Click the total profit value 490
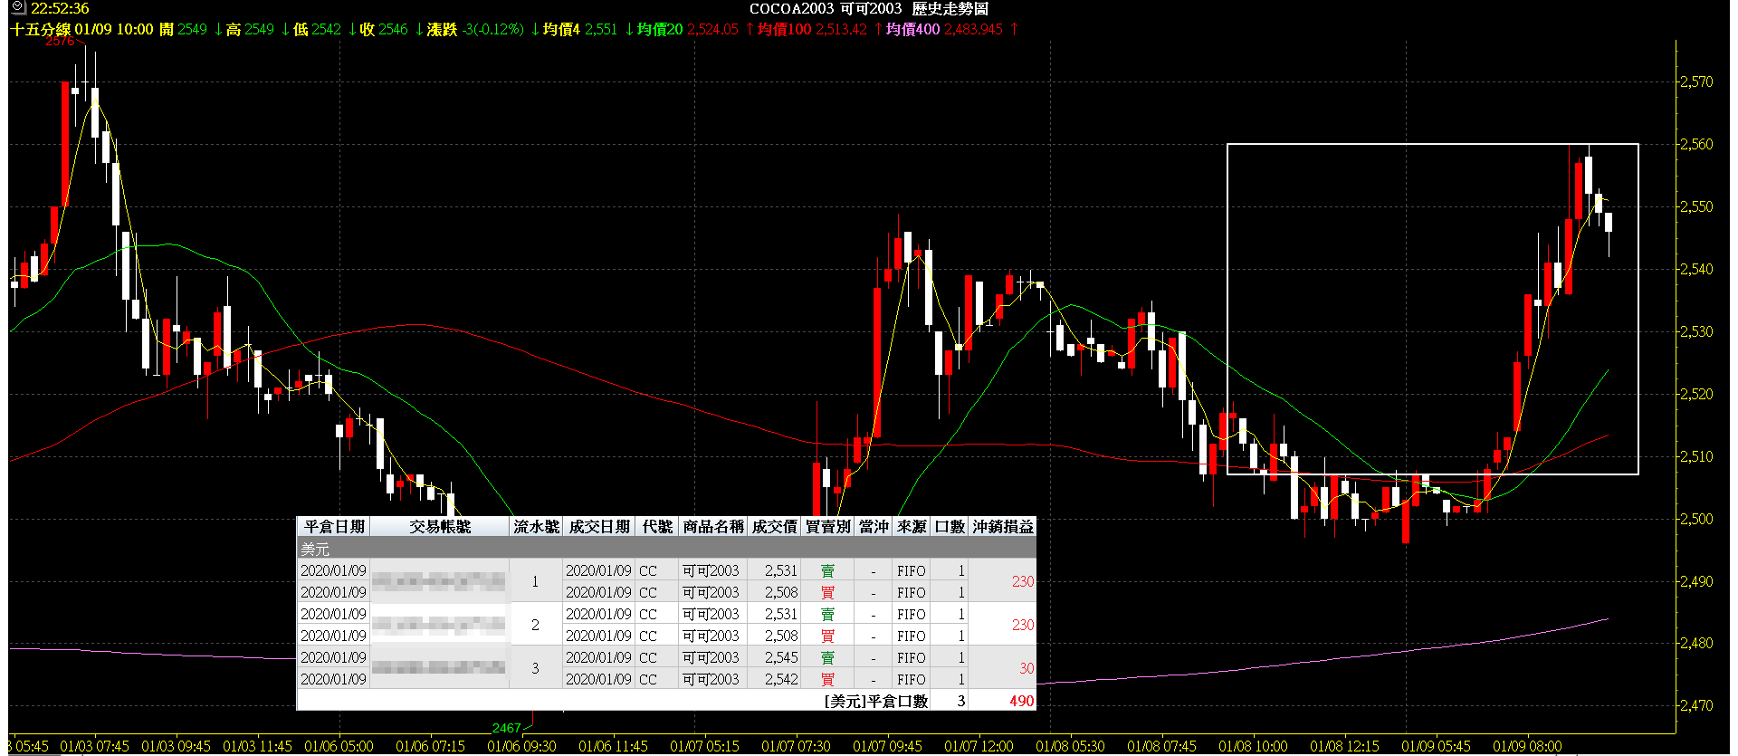The width and height of the screenshot is (1738, 756). click(1021, 701)
